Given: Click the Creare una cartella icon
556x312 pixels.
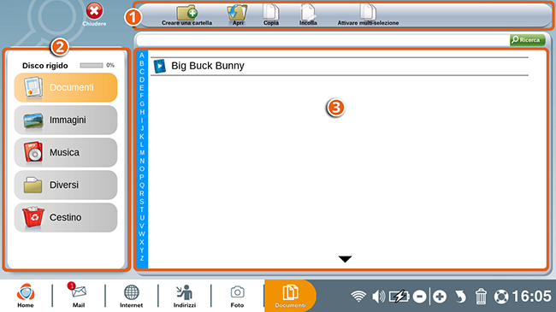Looking at the screenshot, I should pos(187,13).
